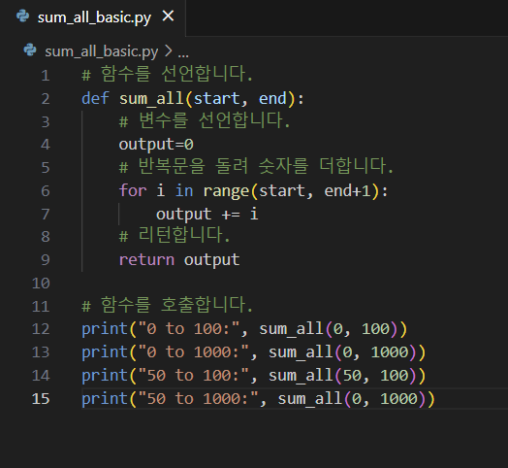
Task: Click the Python file icon in the breadcrumb
Action: tap(30, 50)
